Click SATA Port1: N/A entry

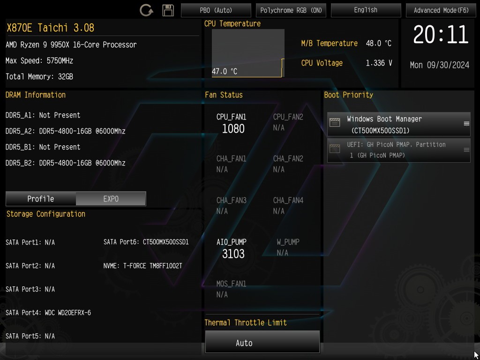30,242
